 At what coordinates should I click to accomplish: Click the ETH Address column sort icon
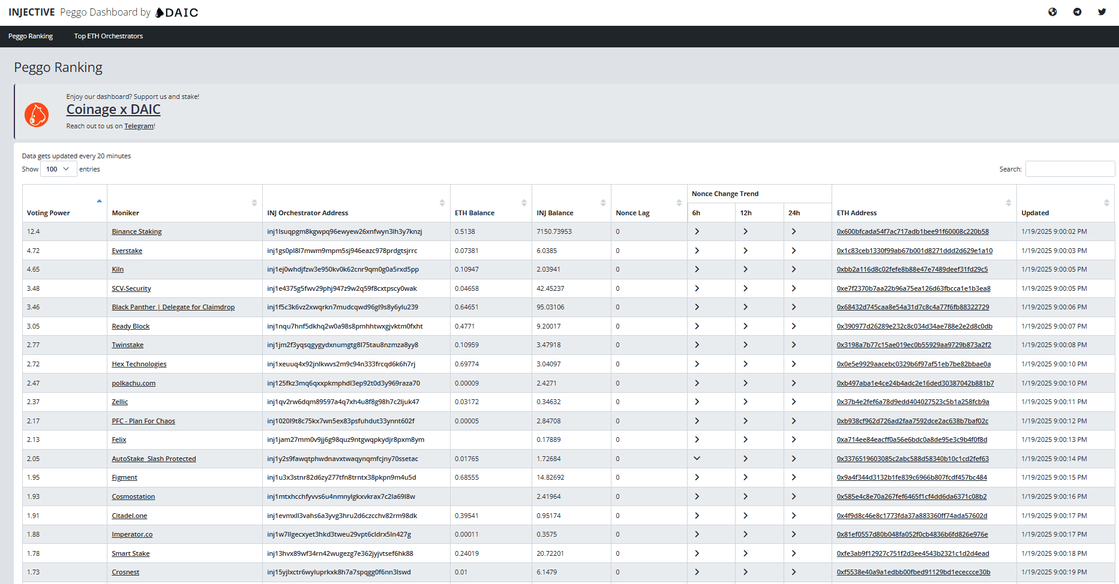click(x=1009, y=203)
